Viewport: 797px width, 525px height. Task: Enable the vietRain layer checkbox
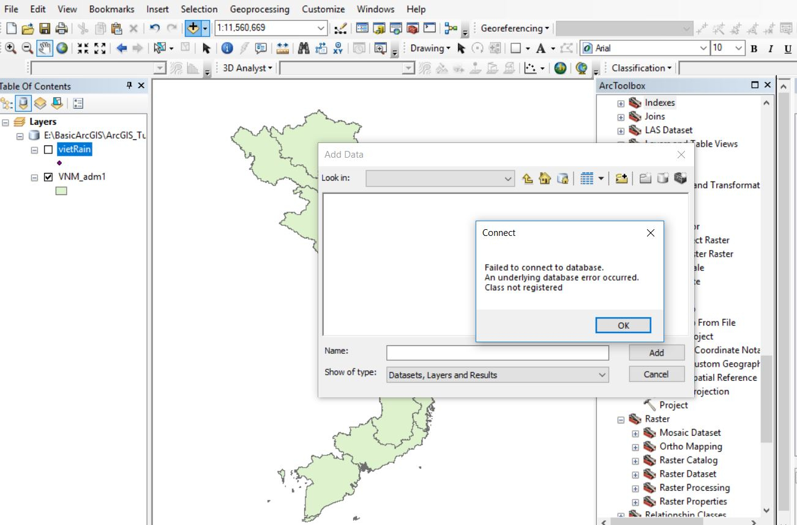(48, 150)
